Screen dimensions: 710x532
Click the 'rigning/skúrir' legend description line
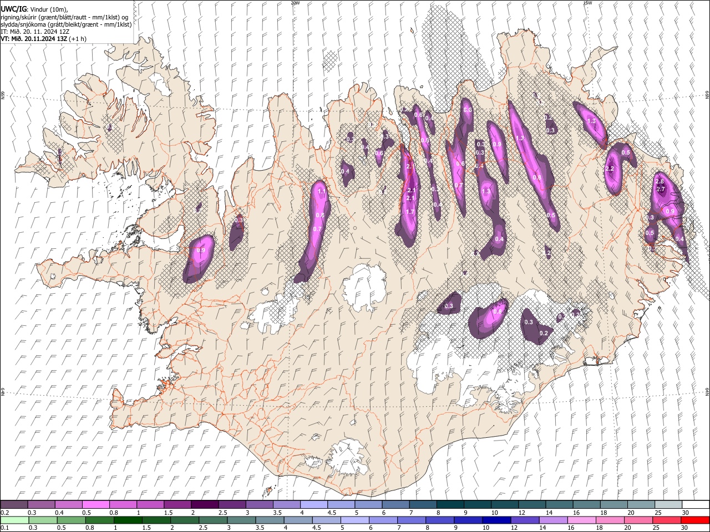(65, 17)
